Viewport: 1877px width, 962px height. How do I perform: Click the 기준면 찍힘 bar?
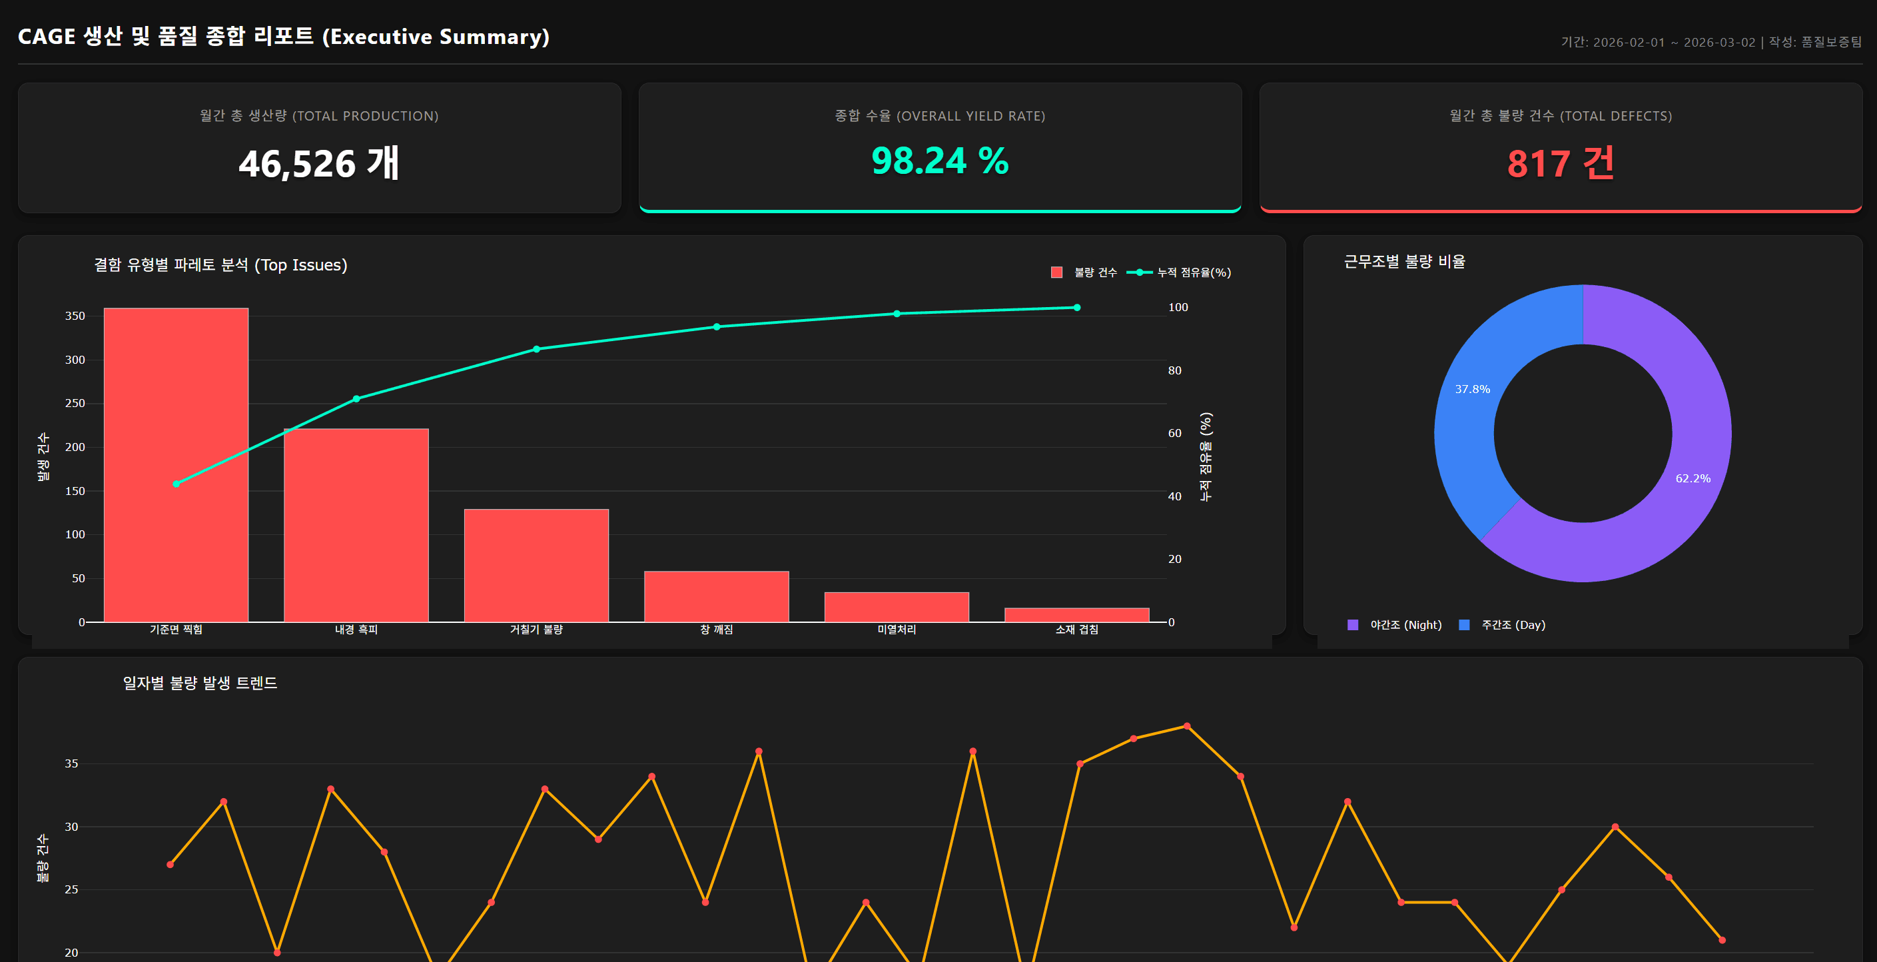click(177, 465)
